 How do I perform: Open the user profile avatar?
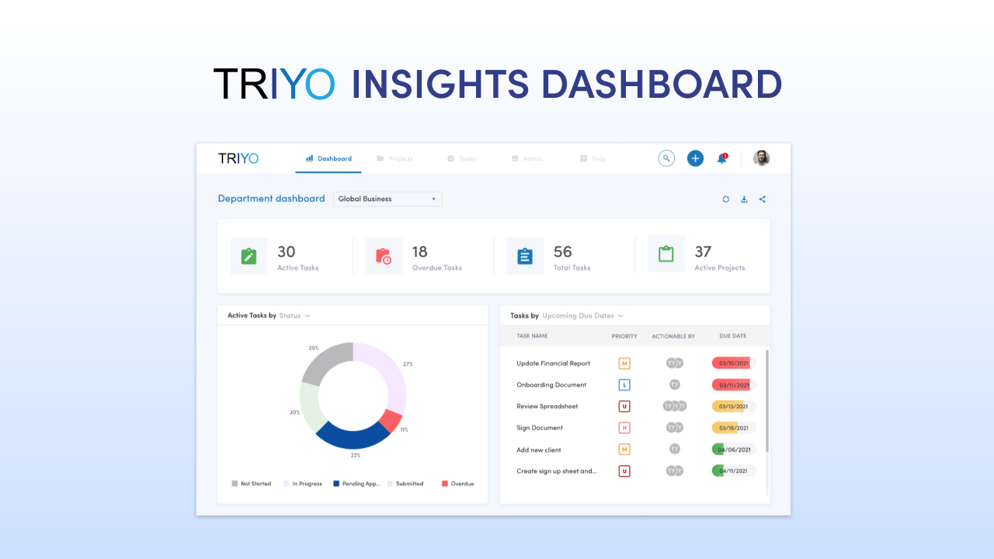pos(761,158)
